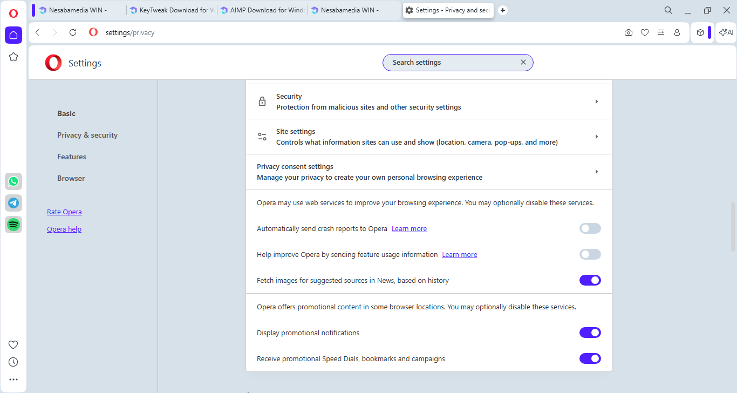Open Privacy consent settings arrow
The width and height of the screenshot is (737, 393).
pyautogui.click(x=596, y=172)
